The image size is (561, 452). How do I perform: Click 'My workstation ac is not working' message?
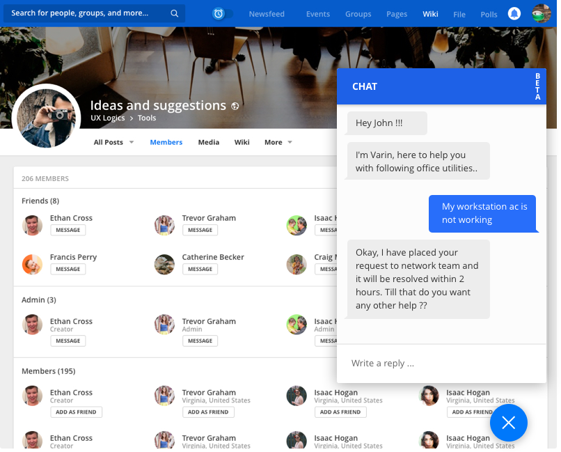point(482,214)
